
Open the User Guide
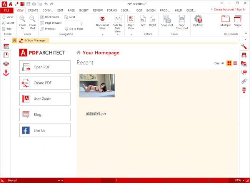coord(45,99)
